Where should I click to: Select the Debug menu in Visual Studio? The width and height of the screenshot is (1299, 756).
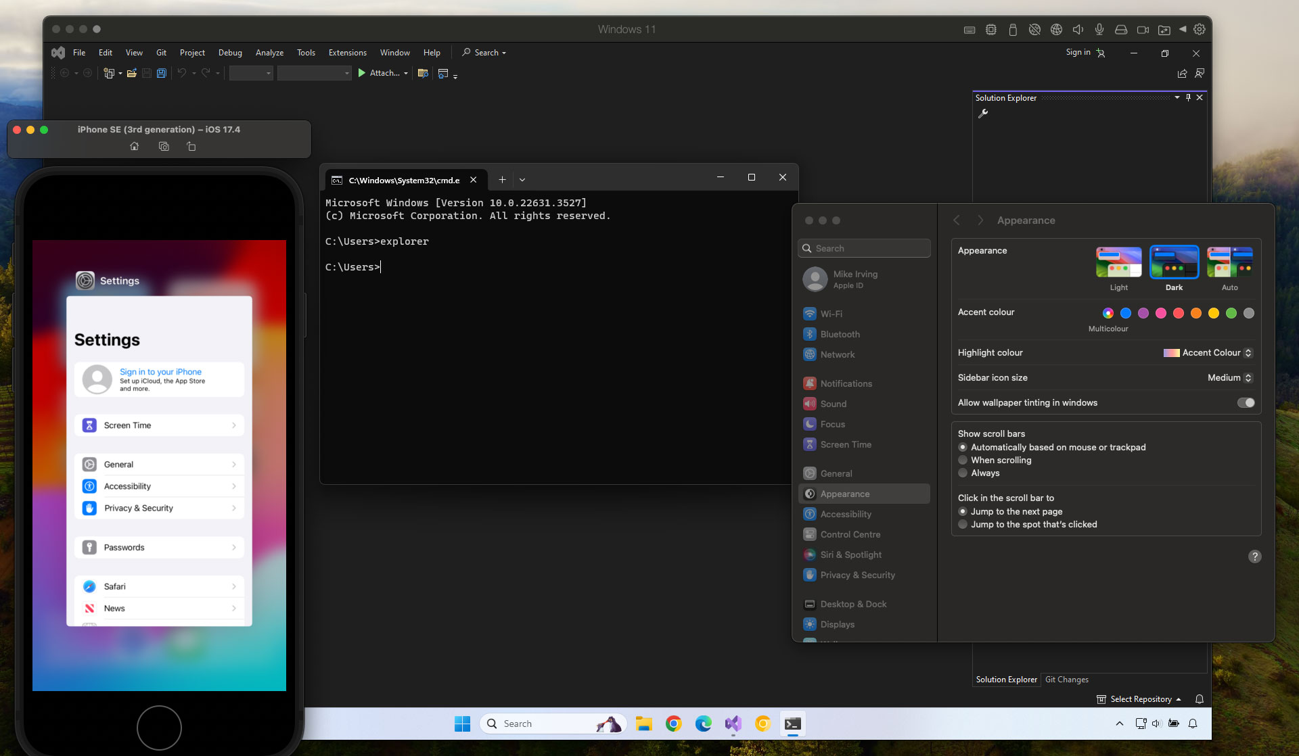point(229,52)
